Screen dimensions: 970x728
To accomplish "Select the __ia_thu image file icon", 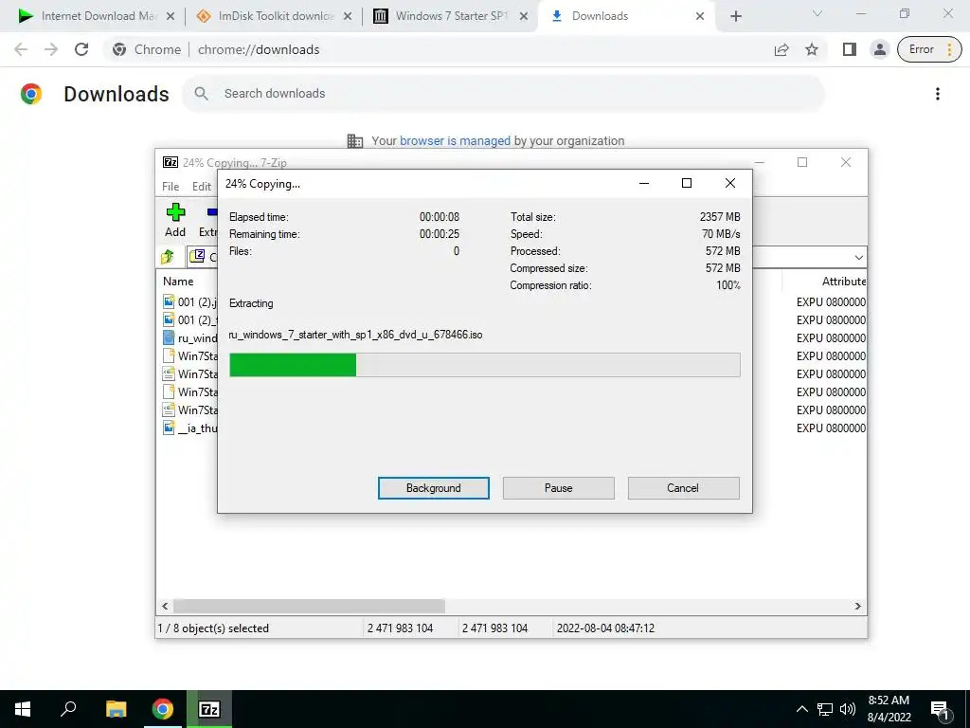I will pos(169,428).
